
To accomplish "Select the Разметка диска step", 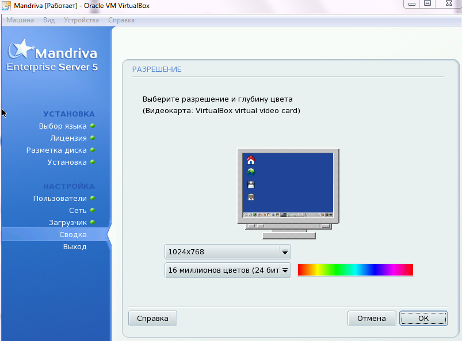I will (56, 150).
